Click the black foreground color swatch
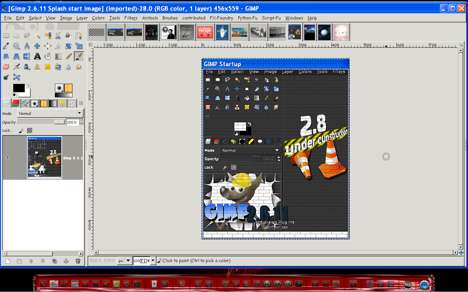The image size is (468, 292). pyautogui.click(x=19, y=88)
